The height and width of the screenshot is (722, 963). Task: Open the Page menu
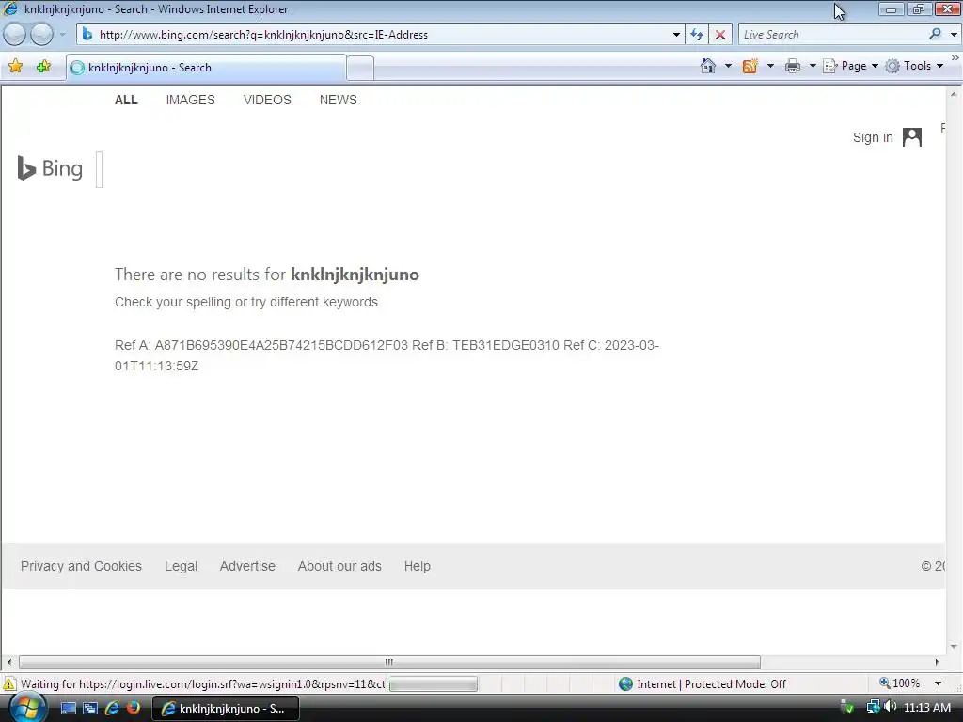pyautogui.click(x=850, y=66)
